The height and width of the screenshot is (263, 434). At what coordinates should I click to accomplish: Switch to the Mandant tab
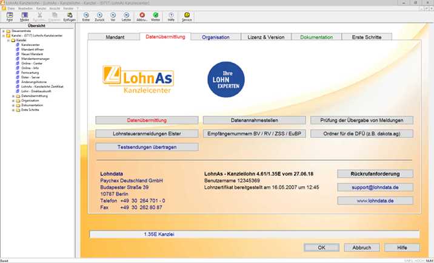[x=115, y=37]
